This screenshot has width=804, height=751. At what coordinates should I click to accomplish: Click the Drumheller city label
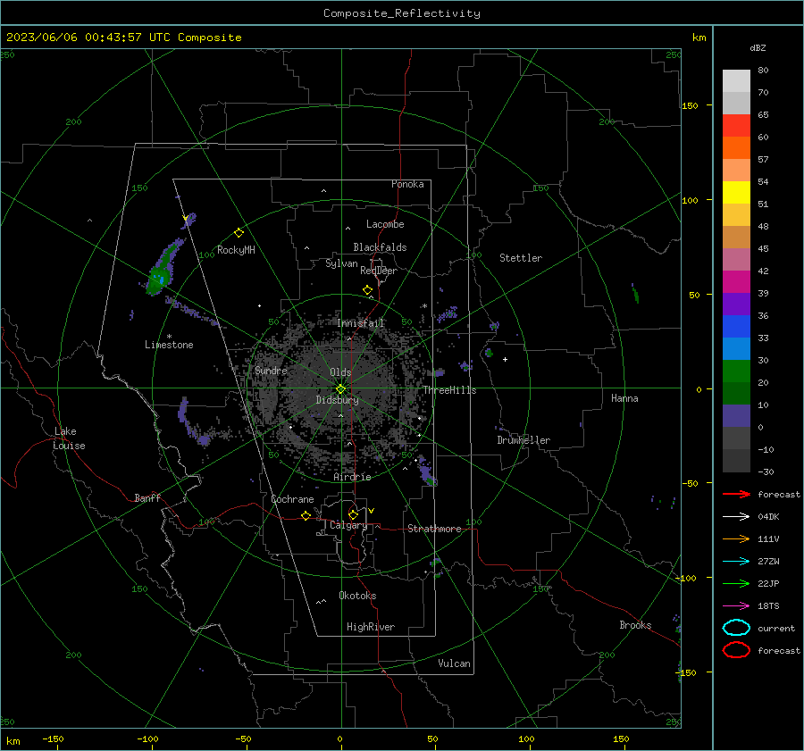[523, 440]
